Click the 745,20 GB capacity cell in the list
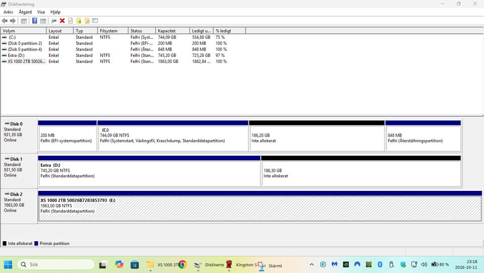The width and height of the screenshot is (484, 273). point(167,55)
